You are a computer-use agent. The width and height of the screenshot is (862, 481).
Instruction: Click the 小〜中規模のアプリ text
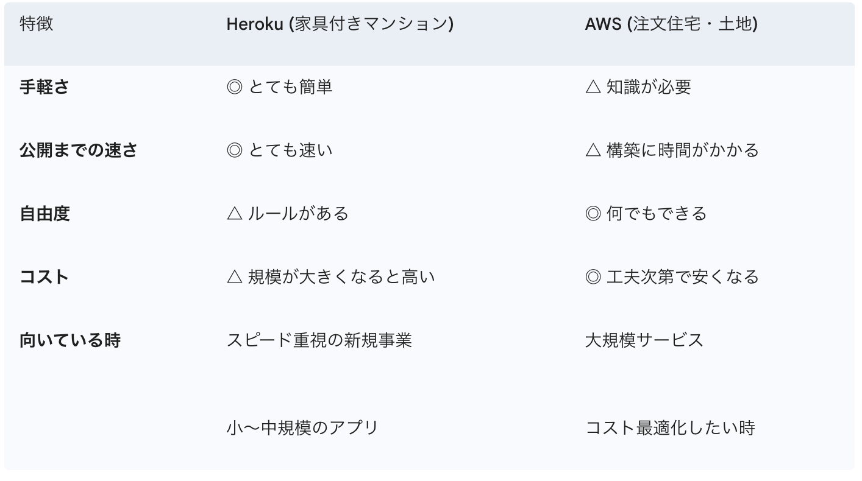click(x=302, y=427)
